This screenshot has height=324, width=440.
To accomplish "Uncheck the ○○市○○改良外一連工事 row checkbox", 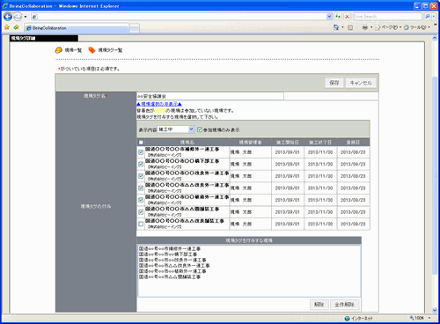I will click(141, 176).
